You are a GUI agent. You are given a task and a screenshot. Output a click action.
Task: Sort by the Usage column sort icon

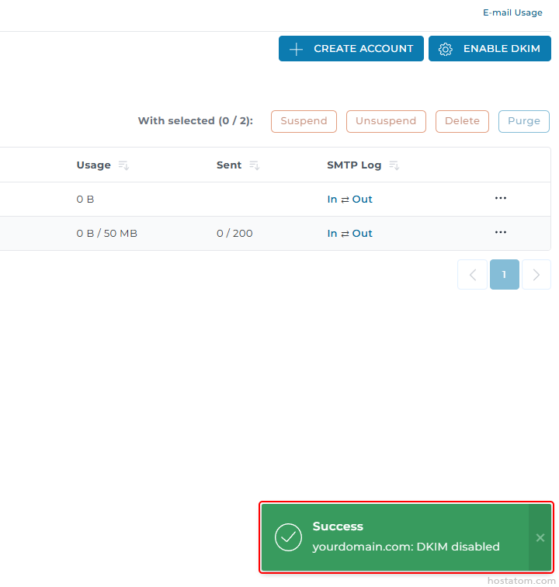pos(123,165)
